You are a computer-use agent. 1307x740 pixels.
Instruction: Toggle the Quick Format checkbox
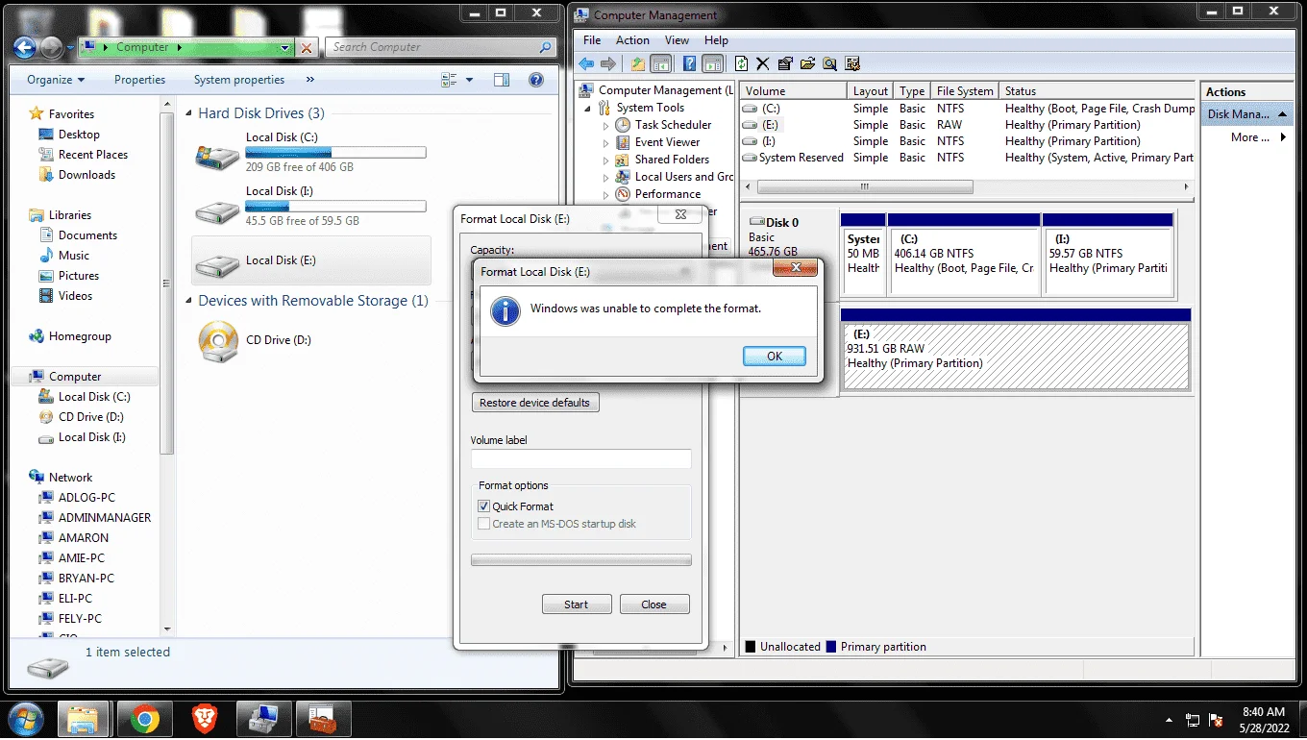coord(484,506)
